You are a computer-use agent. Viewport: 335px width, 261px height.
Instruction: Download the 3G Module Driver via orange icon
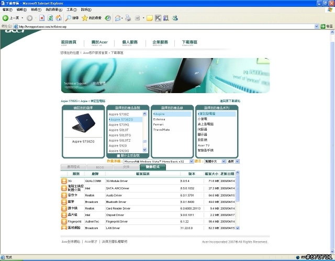[64, 181]
